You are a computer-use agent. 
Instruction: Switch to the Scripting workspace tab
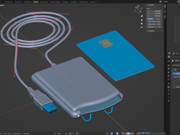(65, 2)
